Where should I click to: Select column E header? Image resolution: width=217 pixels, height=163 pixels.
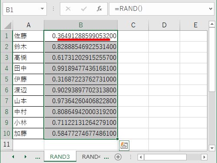click(x=194, y=25)
